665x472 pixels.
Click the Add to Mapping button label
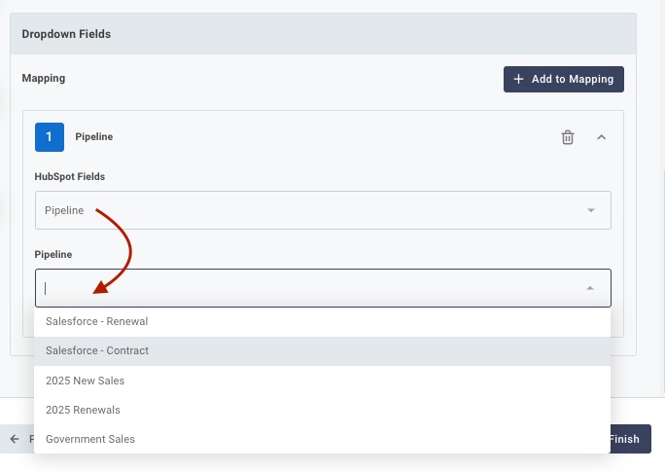coord(572,79)
